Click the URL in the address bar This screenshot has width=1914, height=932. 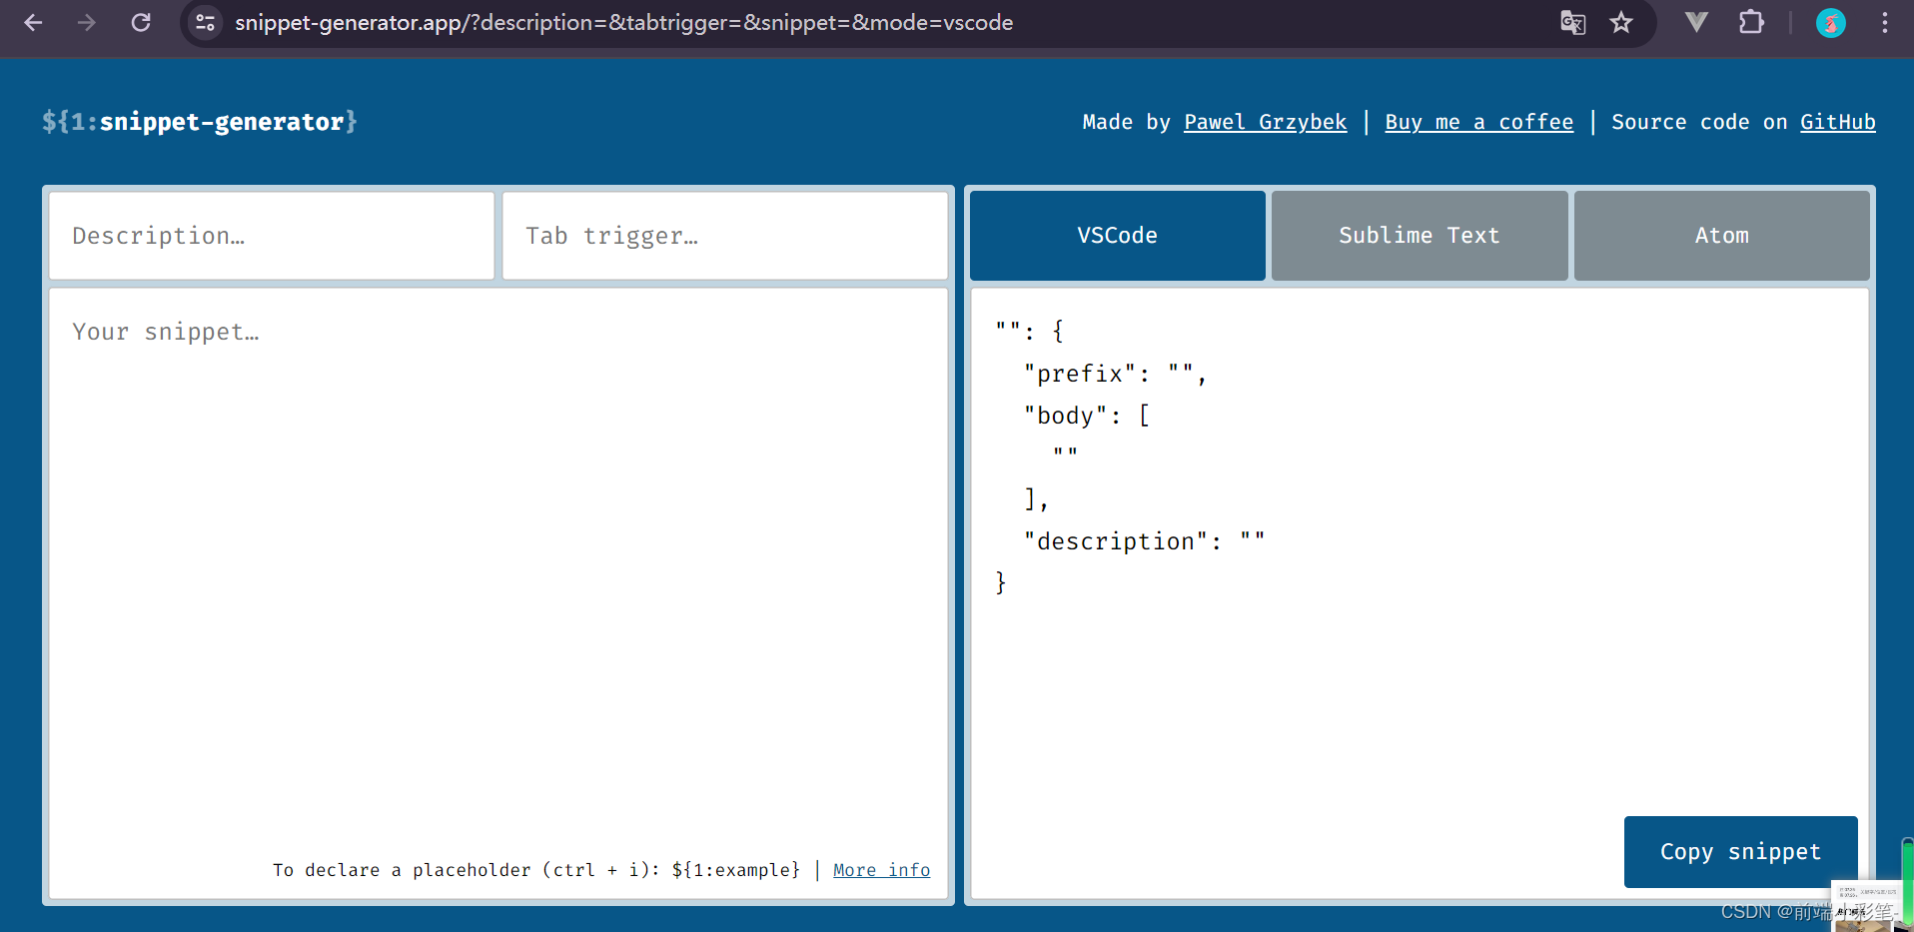pyautogui.click(x=624, y=22)
